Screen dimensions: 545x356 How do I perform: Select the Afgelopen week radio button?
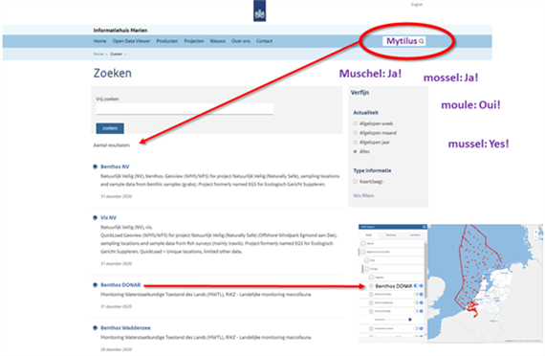(355, 123)
